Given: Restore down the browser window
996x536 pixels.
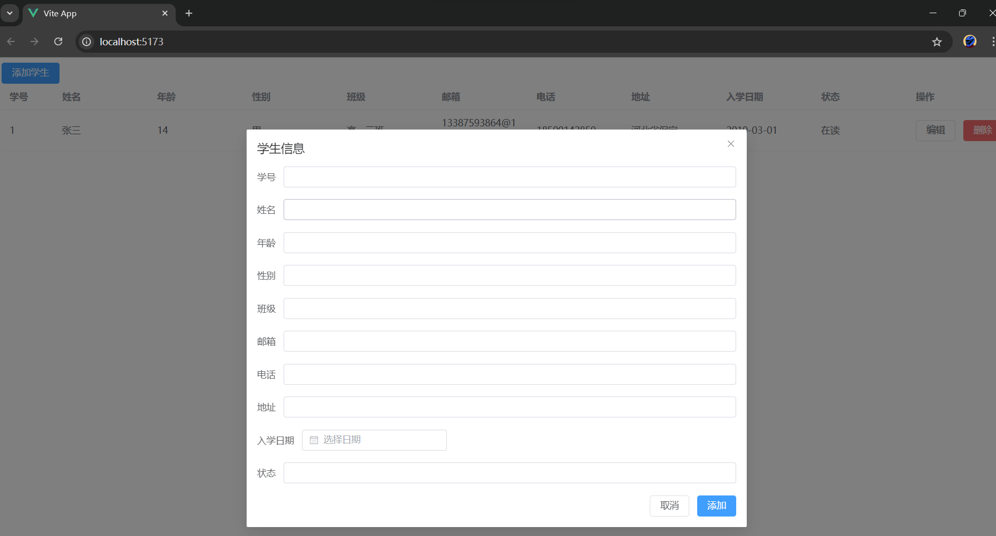Looking at the screenshot, I should (962, 13).
